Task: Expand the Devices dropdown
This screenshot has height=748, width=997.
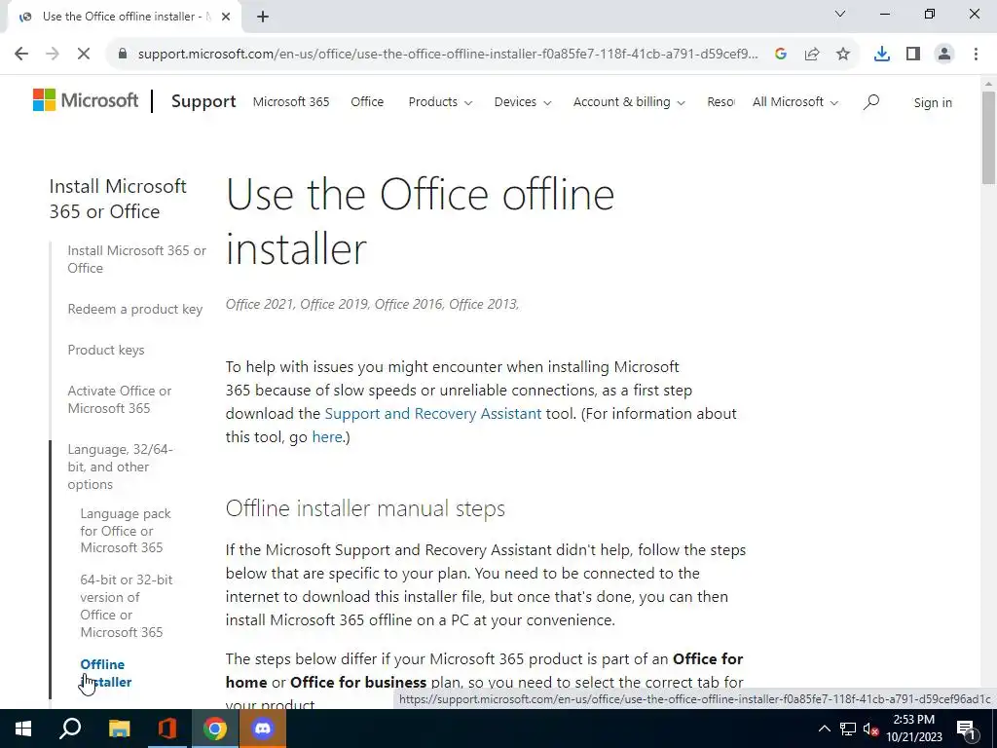Action: pos(523,101)
